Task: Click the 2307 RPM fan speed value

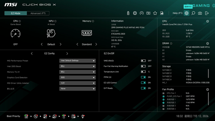Action: click(x=190, y=96)
